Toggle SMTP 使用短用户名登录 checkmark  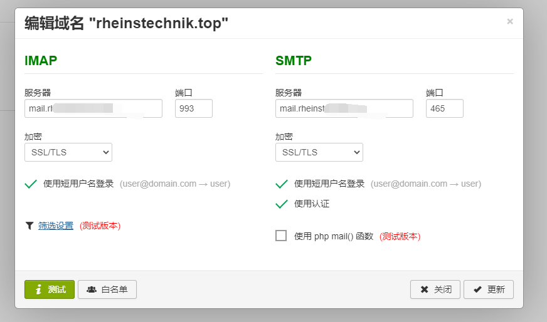[x=282, y=184]
